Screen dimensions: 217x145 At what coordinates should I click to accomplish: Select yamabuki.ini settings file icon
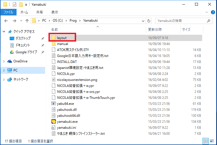[x=53, y=128]
